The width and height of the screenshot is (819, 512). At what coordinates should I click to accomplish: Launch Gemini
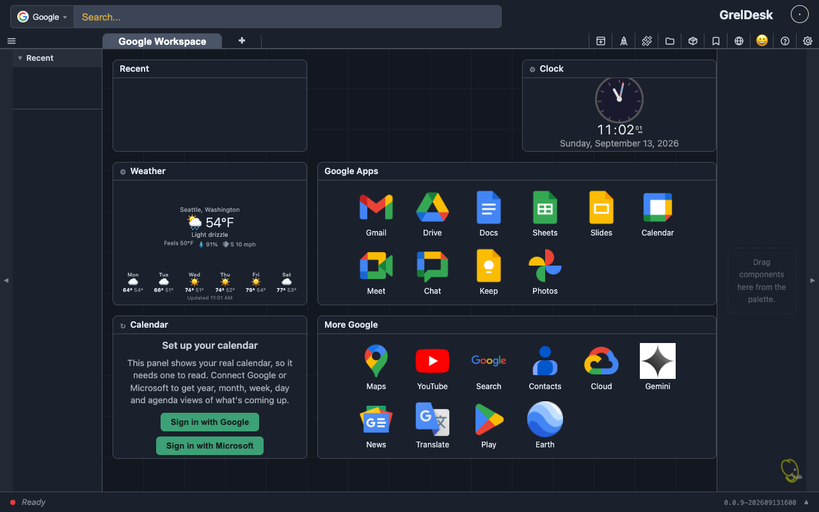(x=658, y=368)
